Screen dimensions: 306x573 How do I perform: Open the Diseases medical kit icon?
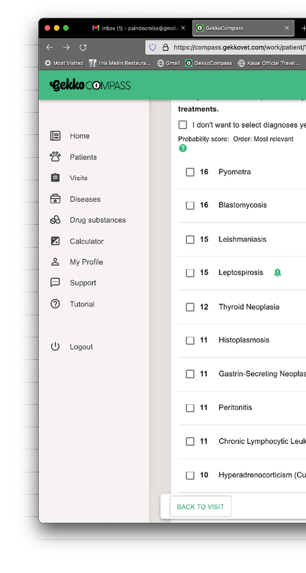(x=55, y=199)
